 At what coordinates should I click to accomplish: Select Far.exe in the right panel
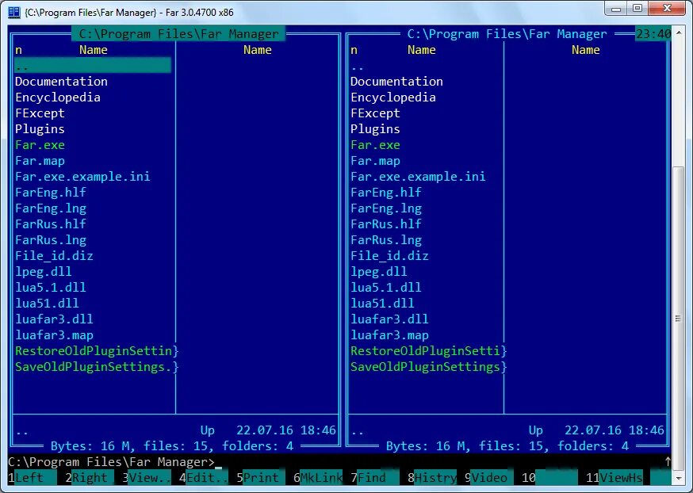375,145
